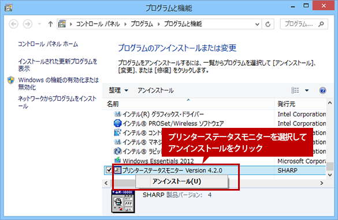Open コントロール パネル ホーム link
Viewport: 338px width, 220px height.
48,44
